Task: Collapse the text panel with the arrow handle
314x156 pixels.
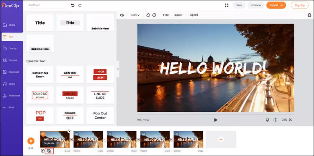Action: tap(118, 69)
